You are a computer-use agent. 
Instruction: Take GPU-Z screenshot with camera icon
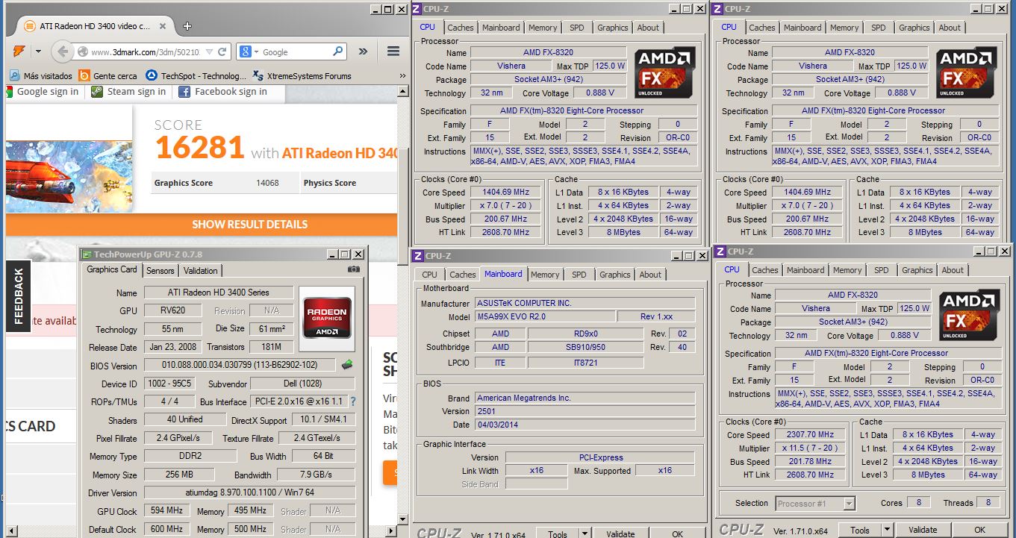pos(354,269)
